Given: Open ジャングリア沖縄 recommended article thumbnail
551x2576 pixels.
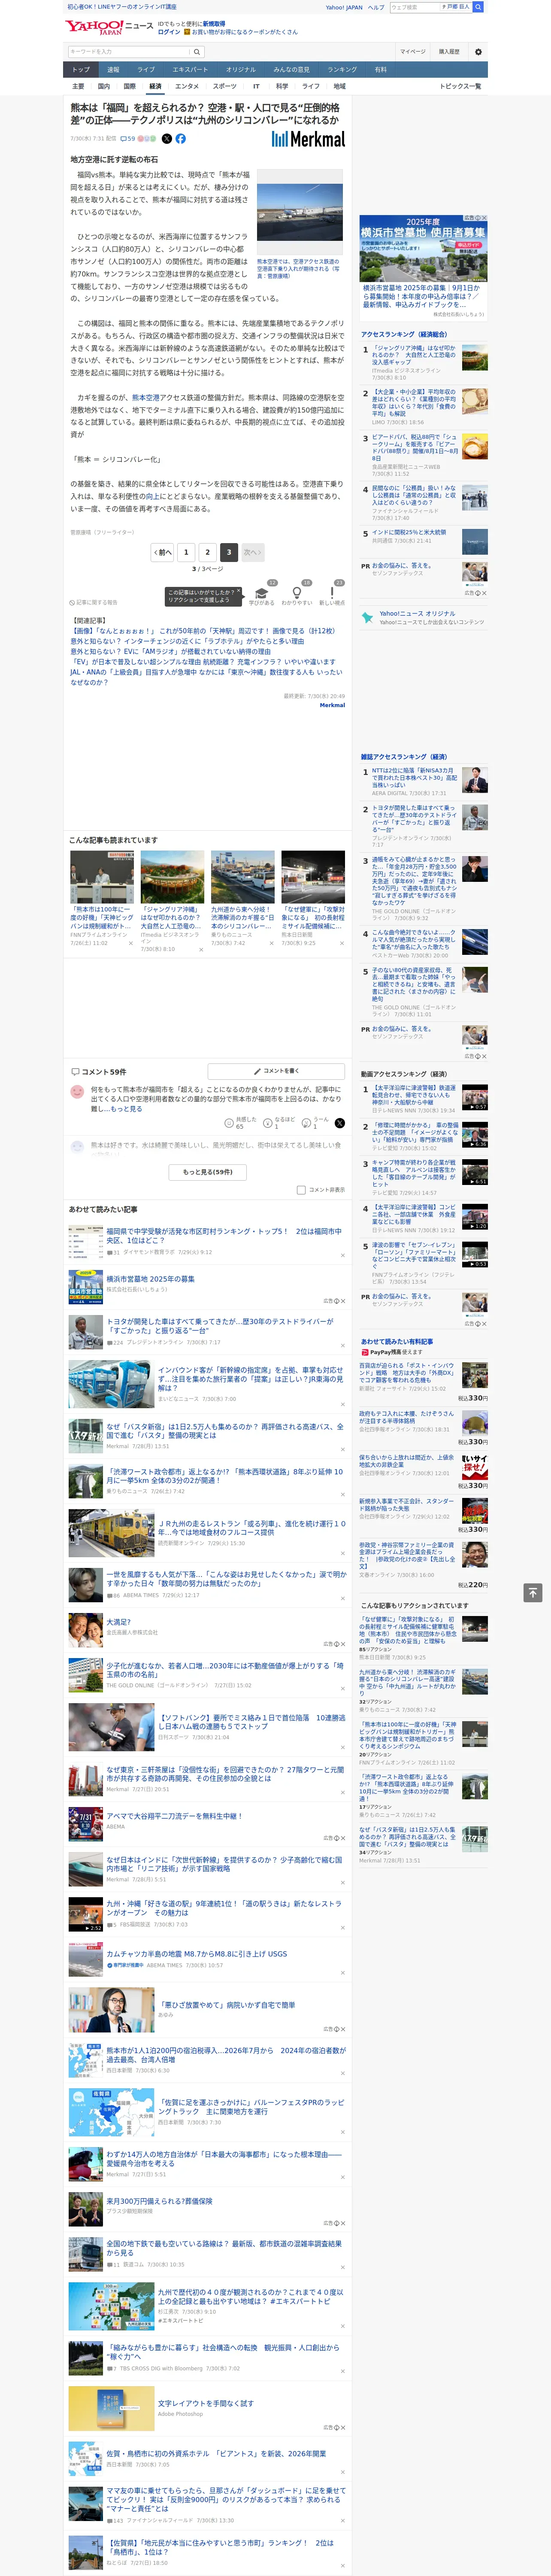Looking at the screenshot, I should tap(172, 877).
